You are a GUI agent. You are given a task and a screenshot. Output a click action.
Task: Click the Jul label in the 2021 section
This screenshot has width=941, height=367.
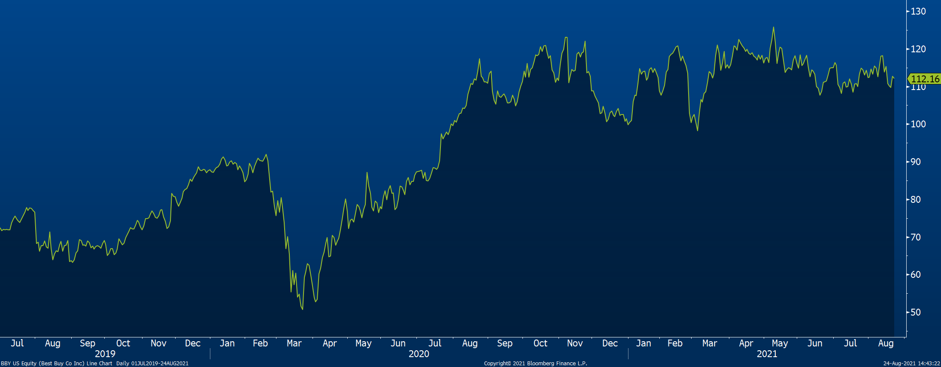(x=850, y=343)
